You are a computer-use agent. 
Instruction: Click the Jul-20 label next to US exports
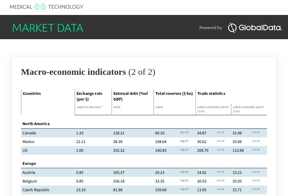[256, 149]
